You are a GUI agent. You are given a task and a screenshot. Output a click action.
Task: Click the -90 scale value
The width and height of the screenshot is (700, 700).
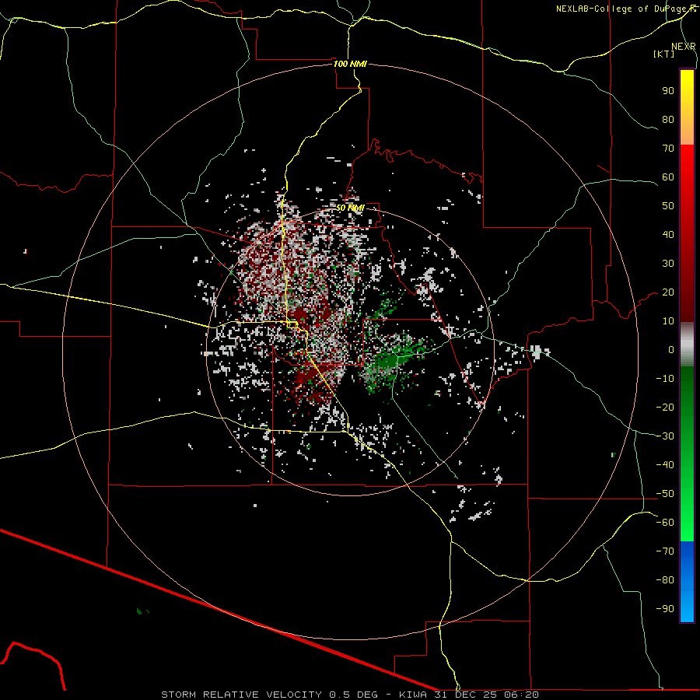coord(665,609)
